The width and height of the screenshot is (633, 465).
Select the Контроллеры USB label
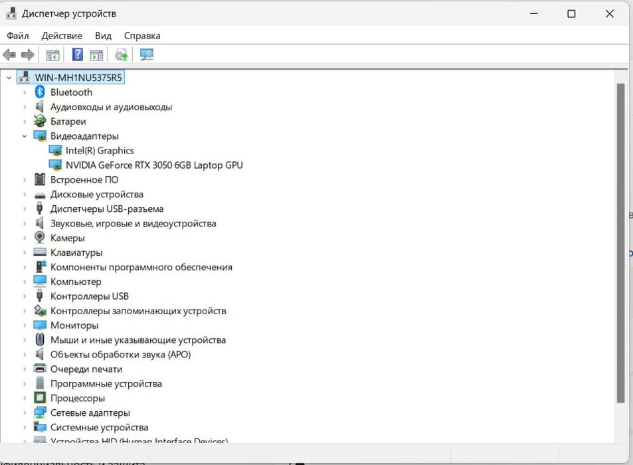pyautogui.click(x=90, y=296)
